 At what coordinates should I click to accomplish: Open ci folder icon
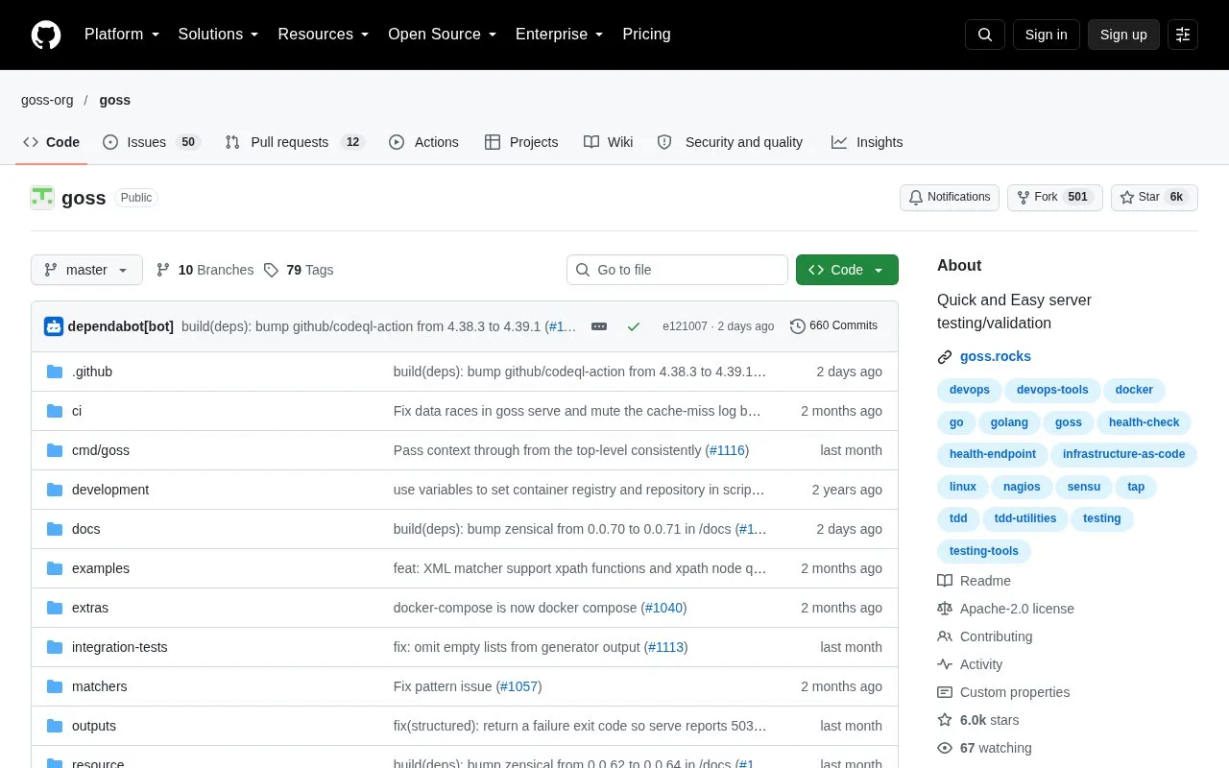tap(55, 411)
